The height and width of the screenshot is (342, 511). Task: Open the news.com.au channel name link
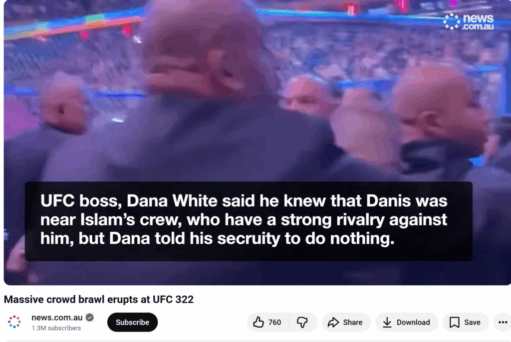coord(57,317)
